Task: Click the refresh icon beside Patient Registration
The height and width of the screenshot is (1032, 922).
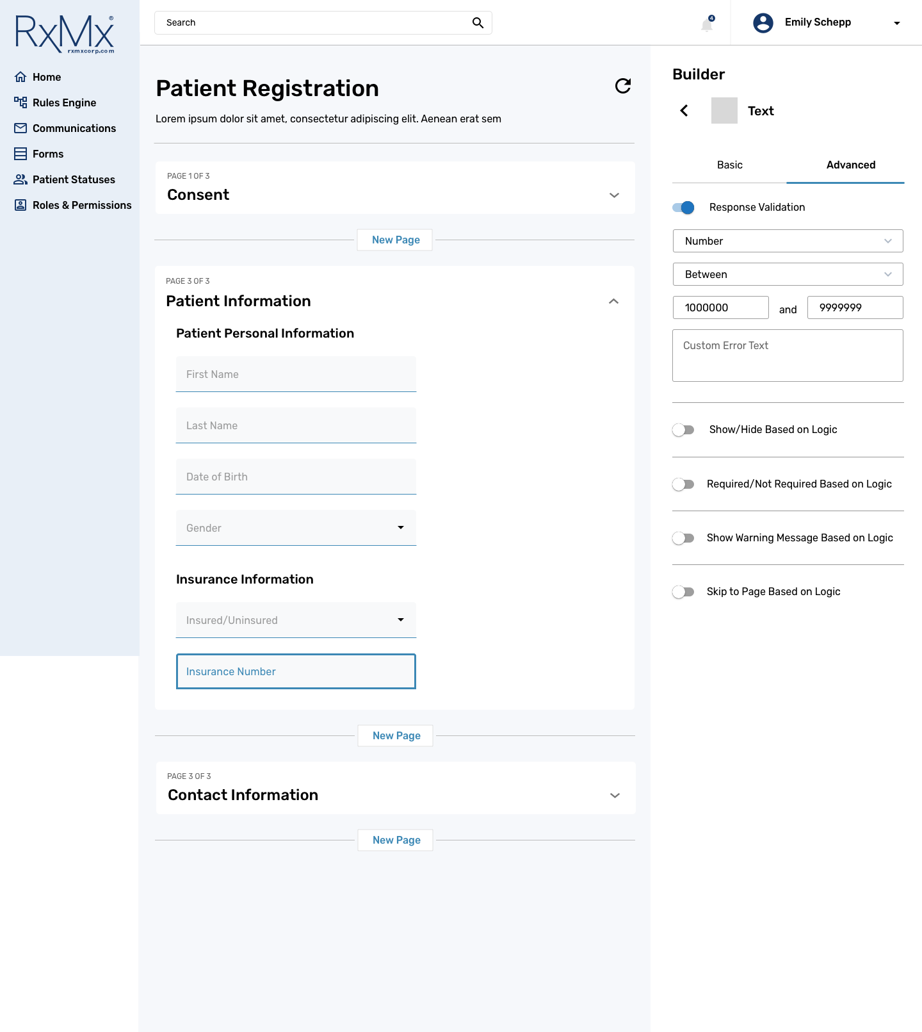Action: pyautogui.click(x=623, y=86)
